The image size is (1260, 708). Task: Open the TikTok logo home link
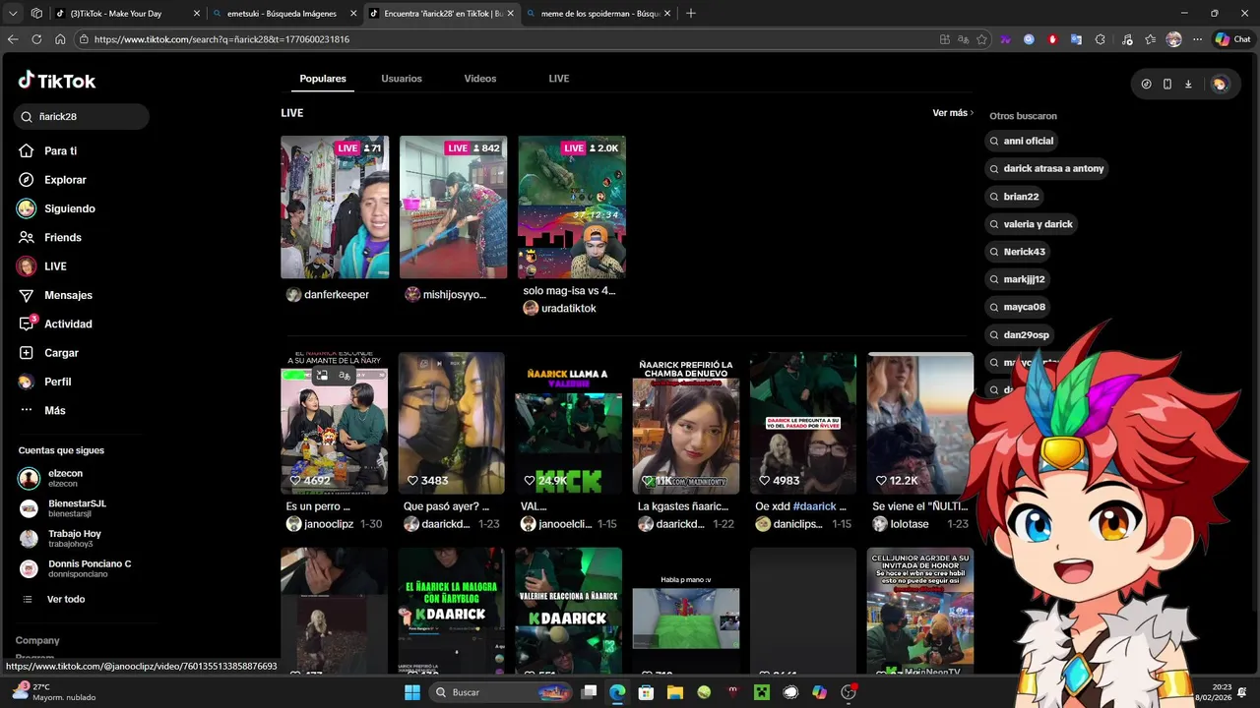click(57, 81)
